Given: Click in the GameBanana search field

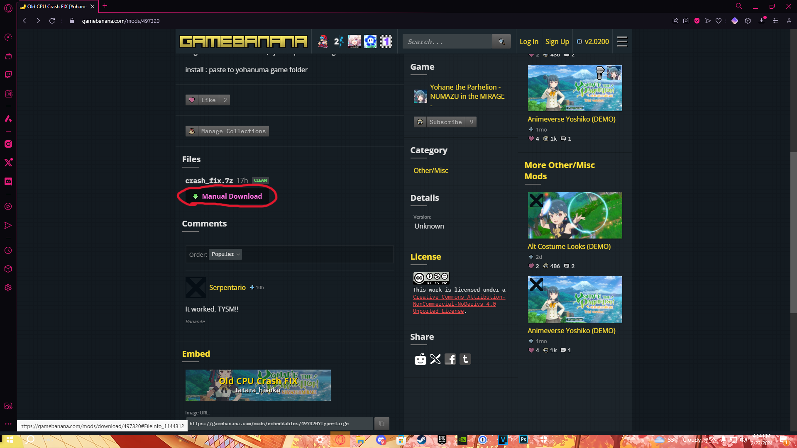Looking at the screenshot, I should [x=447, y=41].
